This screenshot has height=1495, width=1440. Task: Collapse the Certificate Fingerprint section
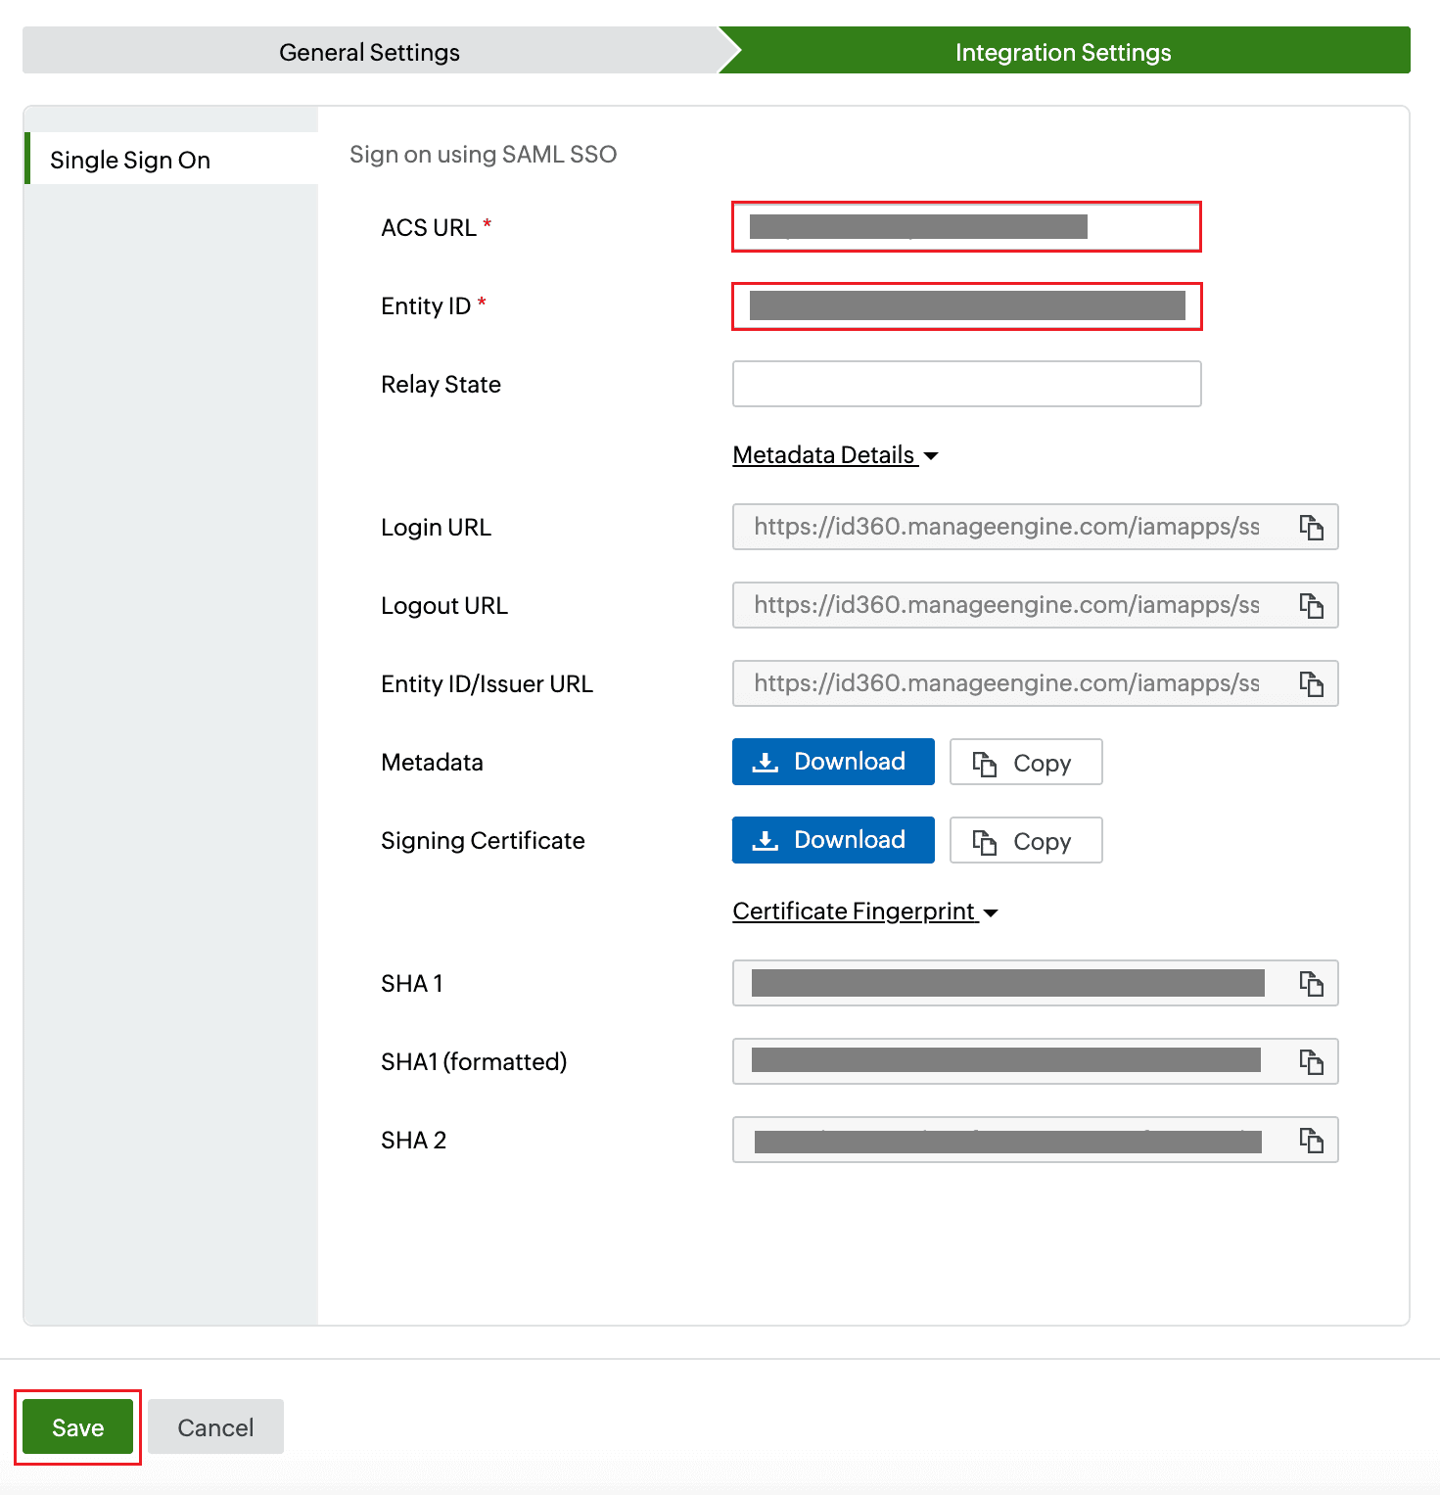pyautogui.click(x=865, y=911)
